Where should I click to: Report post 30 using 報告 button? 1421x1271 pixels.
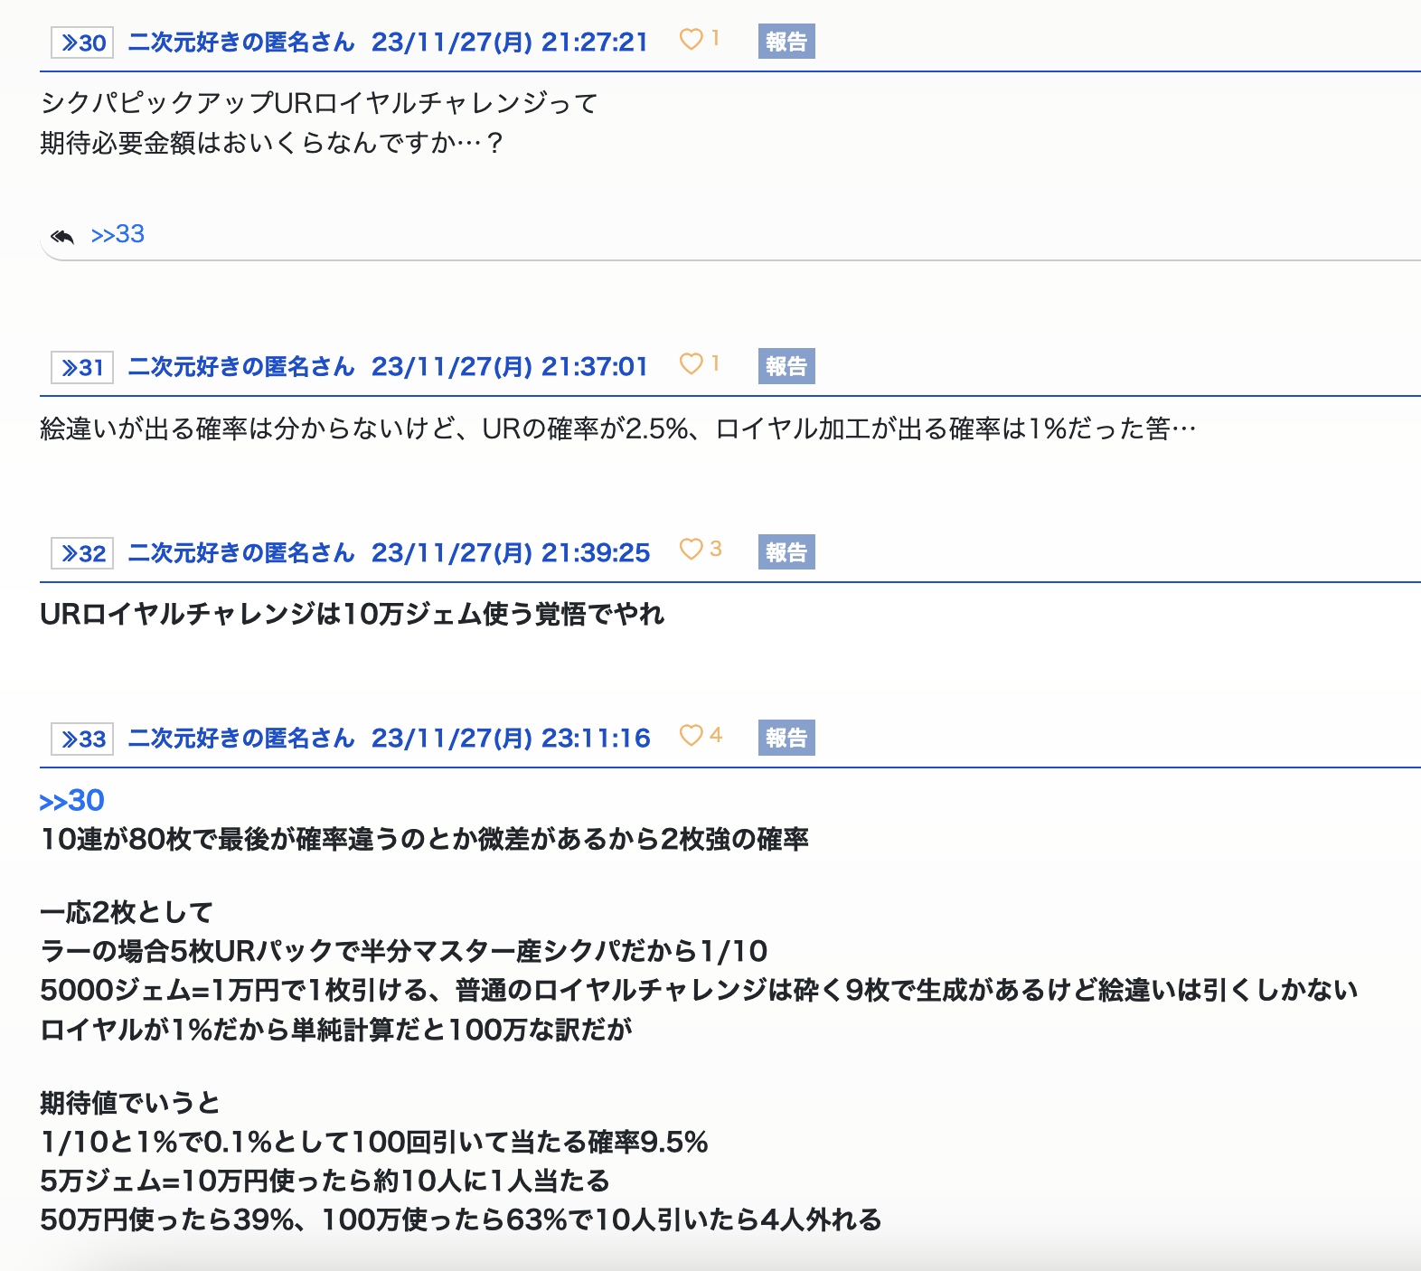point(786,42)
